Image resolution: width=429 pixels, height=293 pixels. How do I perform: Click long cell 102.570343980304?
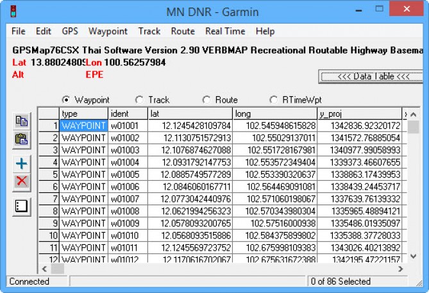coord(274,211)
